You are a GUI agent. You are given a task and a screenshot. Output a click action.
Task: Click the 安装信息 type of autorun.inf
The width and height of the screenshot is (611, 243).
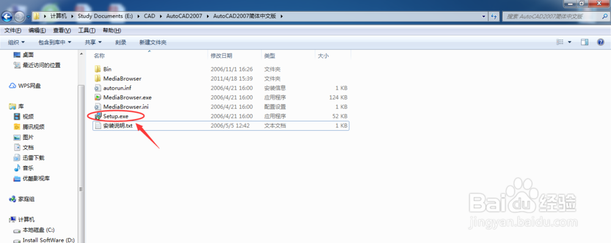275,88
